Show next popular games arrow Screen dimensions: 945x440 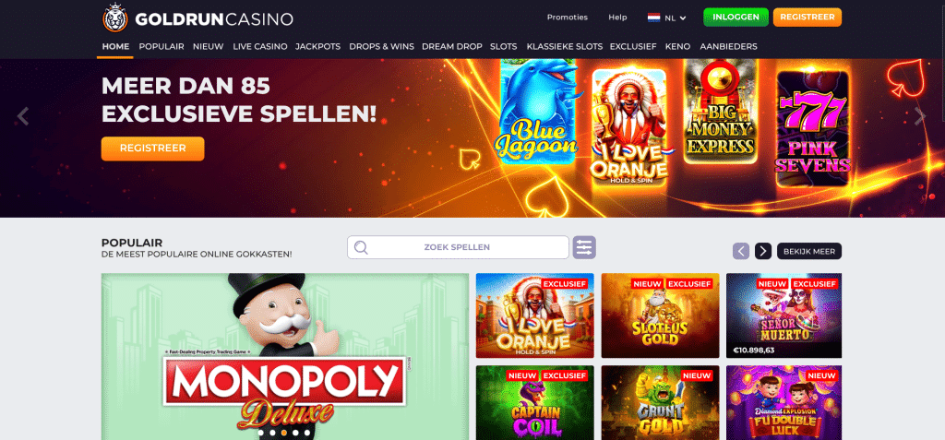click(763, 251)
